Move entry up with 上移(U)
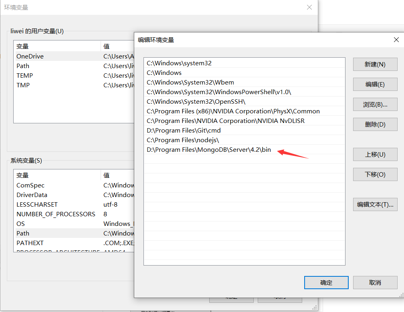 pyautogui.click(x=375, y=155)
